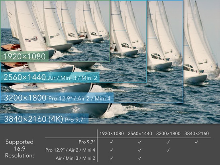Click the 1920×1080 green resolution label

tap(25, 57)
